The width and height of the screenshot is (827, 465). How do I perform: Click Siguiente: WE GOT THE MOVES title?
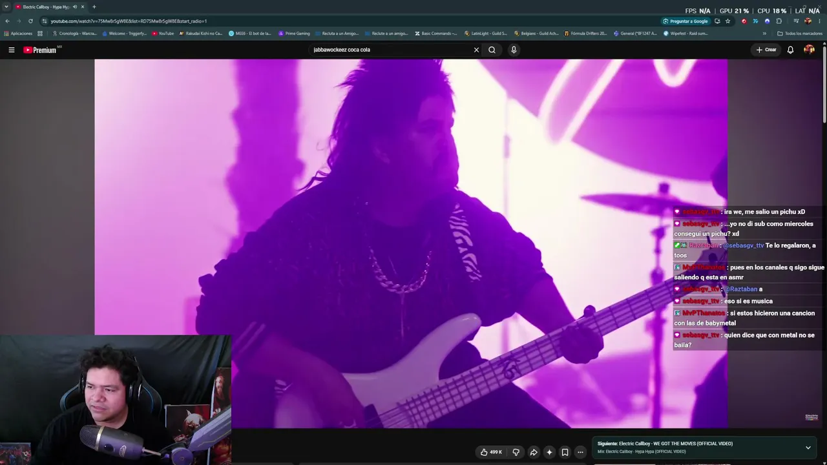point(665,444)
